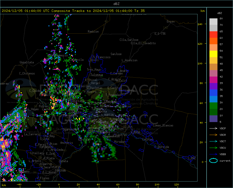The width and height of the screenshot is (233, 188).
Task: Select the green 20 dBZ color swatch
Action: pyautogui.click(x=213, y=106)
